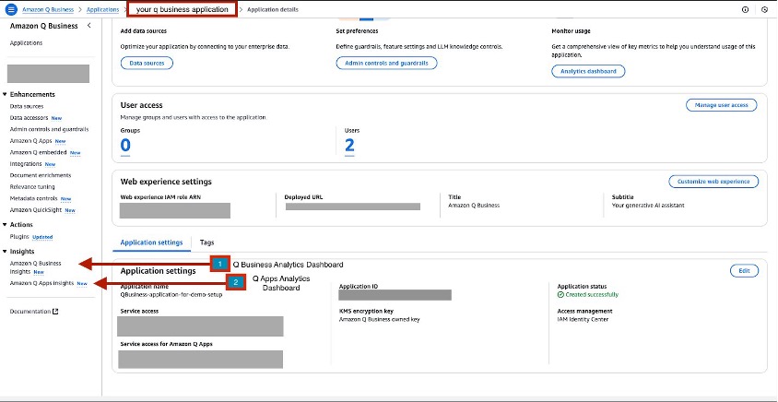Click the Created successfully status text
Image resolution: width=778 pixels, height=402 pixels.
pos(592,295)
